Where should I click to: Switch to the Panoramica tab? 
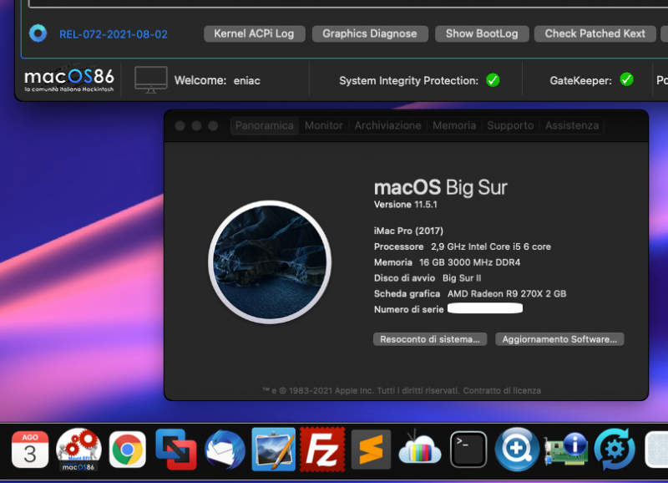264,125
